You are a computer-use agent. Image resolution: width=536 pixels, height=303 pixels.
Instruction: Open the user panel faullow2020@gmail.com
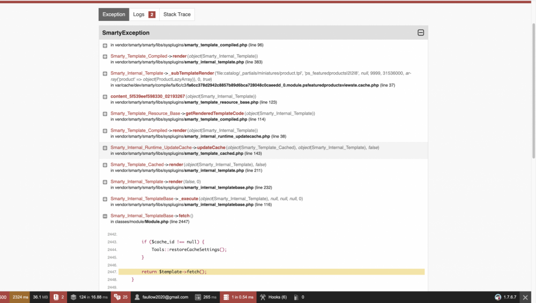161,297
